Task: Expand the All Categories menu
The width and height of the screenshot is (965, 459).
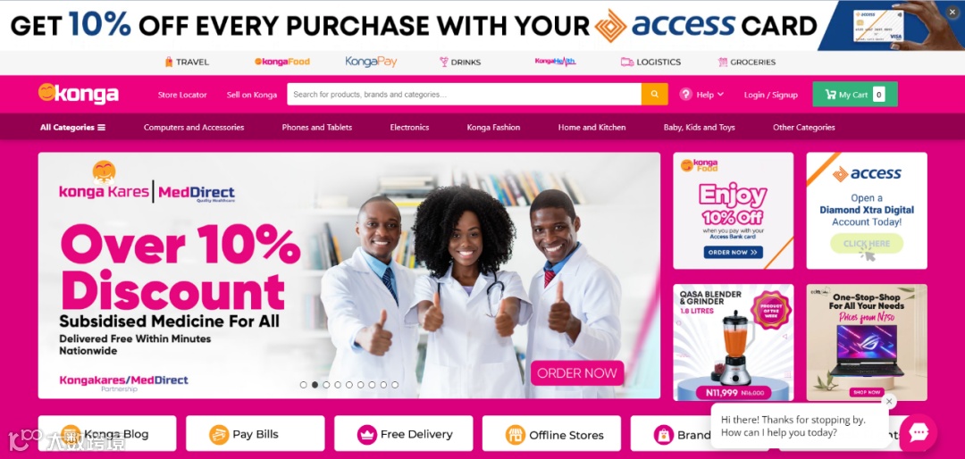Action: (x=72, y=128)
